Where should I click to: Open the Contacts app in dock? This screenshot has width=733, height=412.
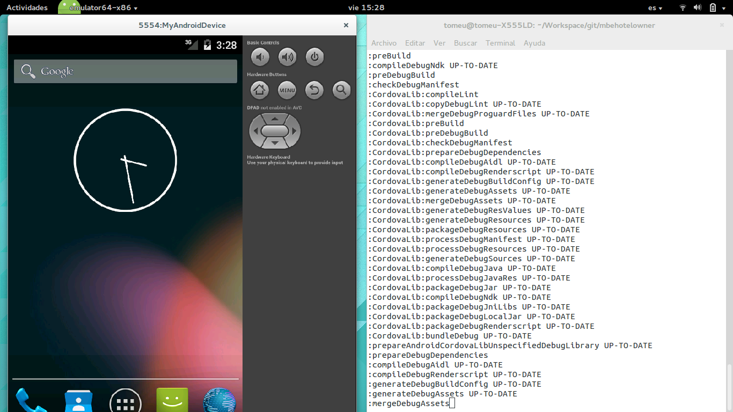click(78, 401)
